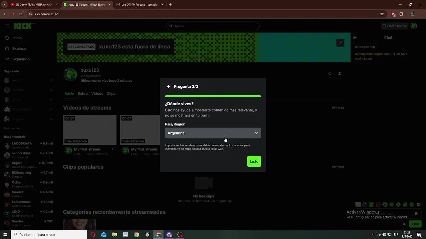Open a new browser tab with plus
Image resolution: width=426 pixels, height=239 pixels.
click(170, 5)
